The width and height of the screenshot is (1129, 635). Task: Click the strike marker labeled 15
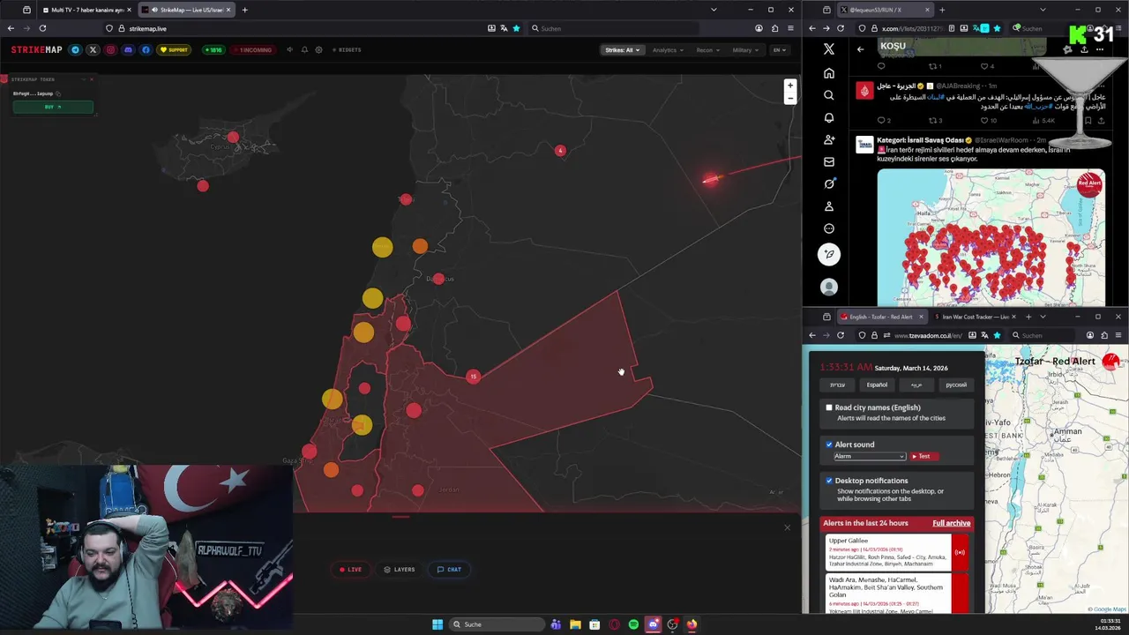coord(474,377)
